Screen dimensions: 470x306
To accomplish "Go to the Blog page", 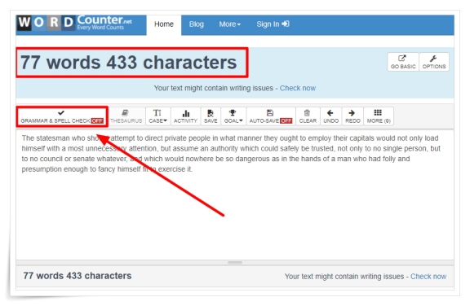I will [x=197, y=24].
